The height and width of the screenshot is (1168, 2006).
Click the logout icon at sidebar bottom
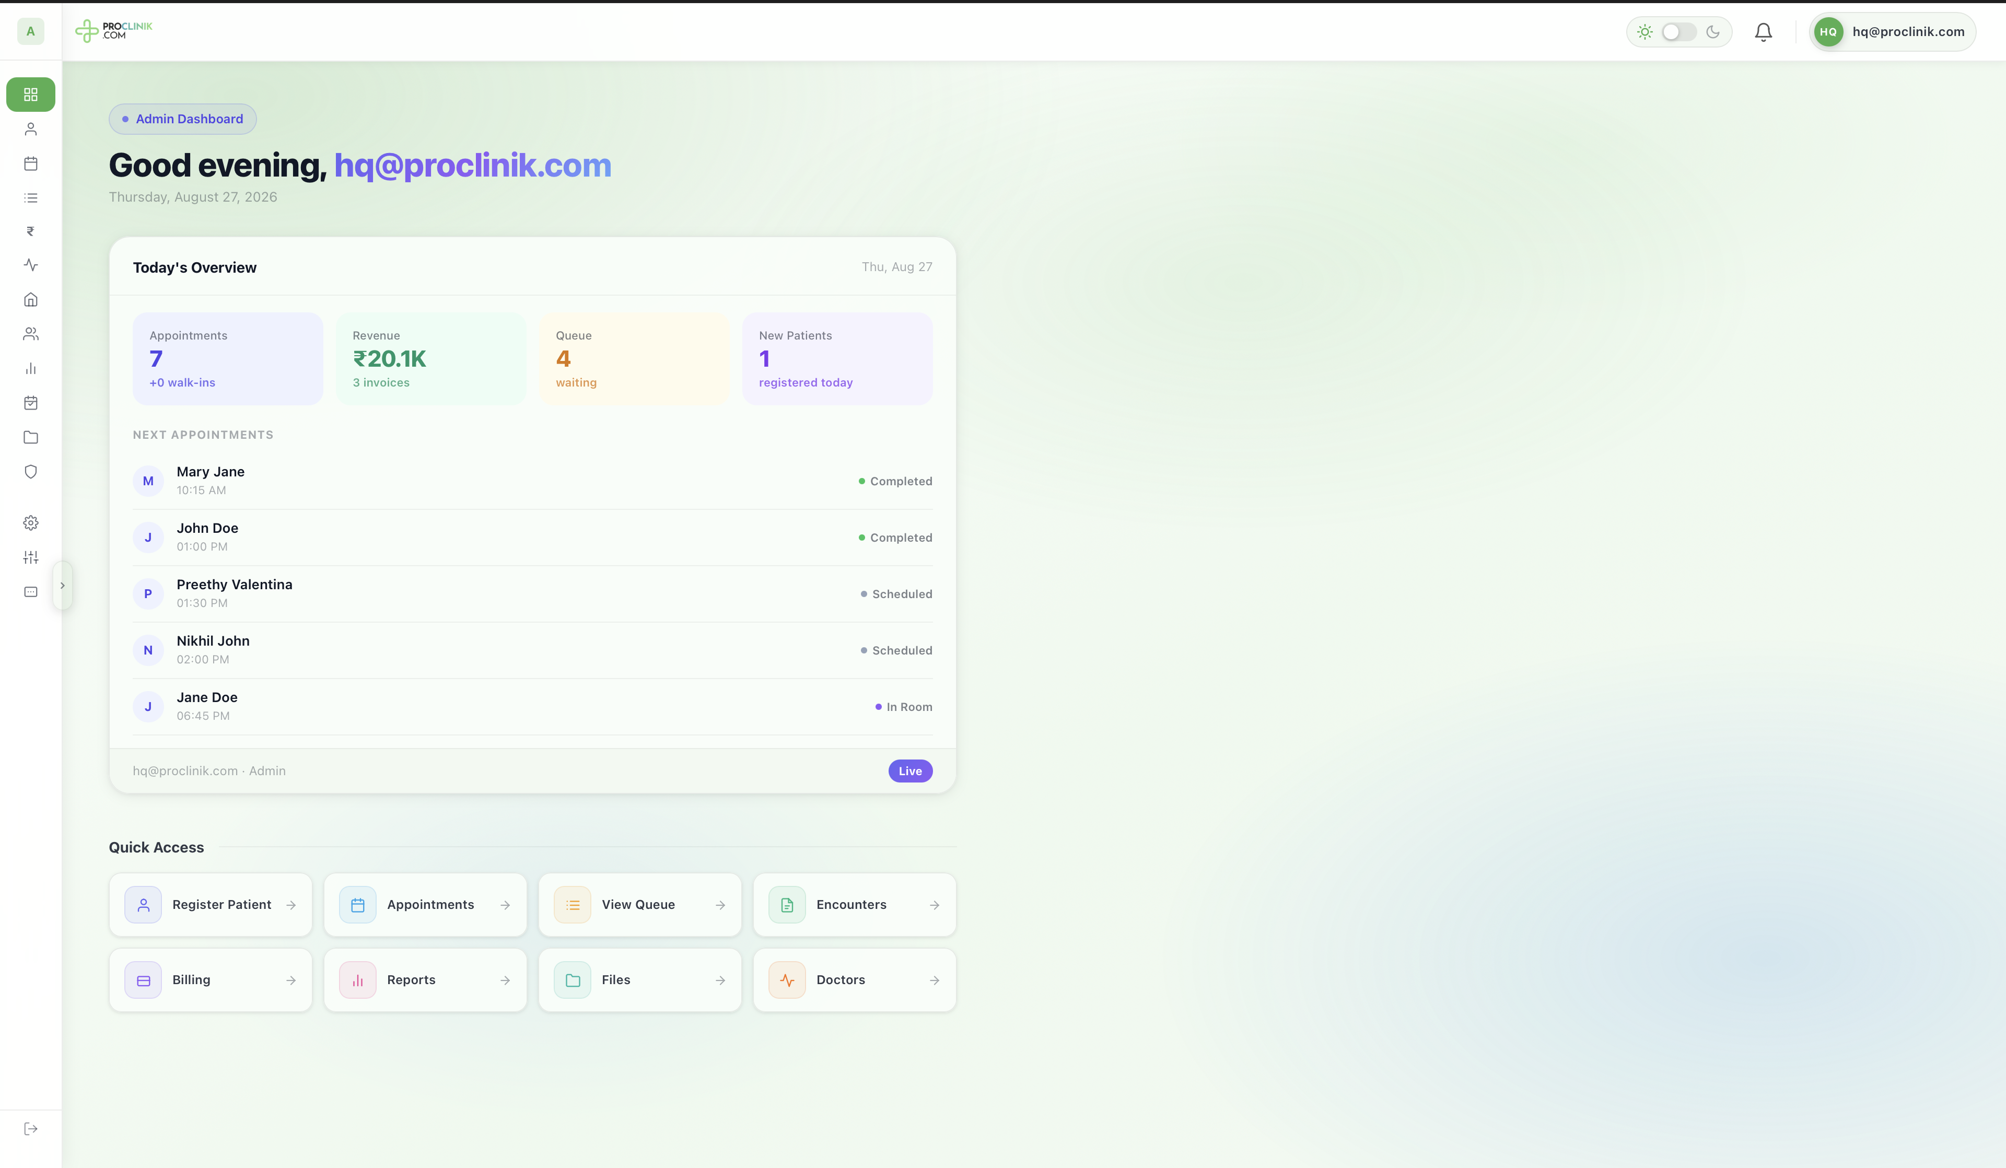30,1129
